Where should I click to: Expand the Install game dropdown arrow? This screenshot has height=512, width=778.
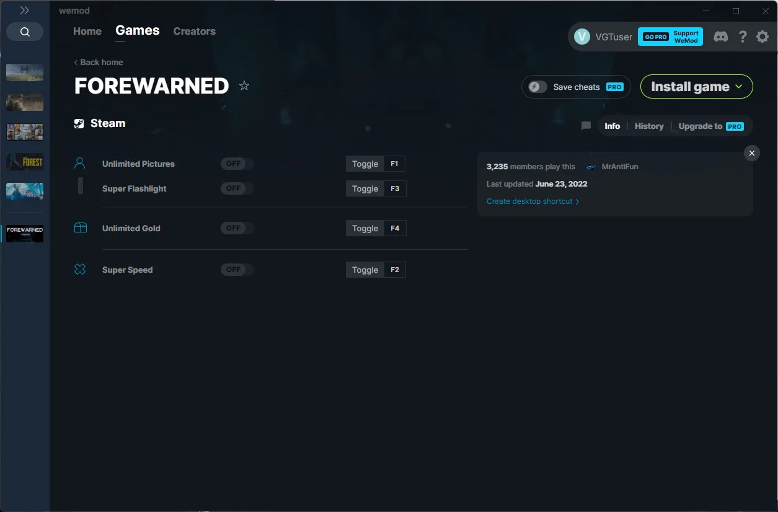739,87
